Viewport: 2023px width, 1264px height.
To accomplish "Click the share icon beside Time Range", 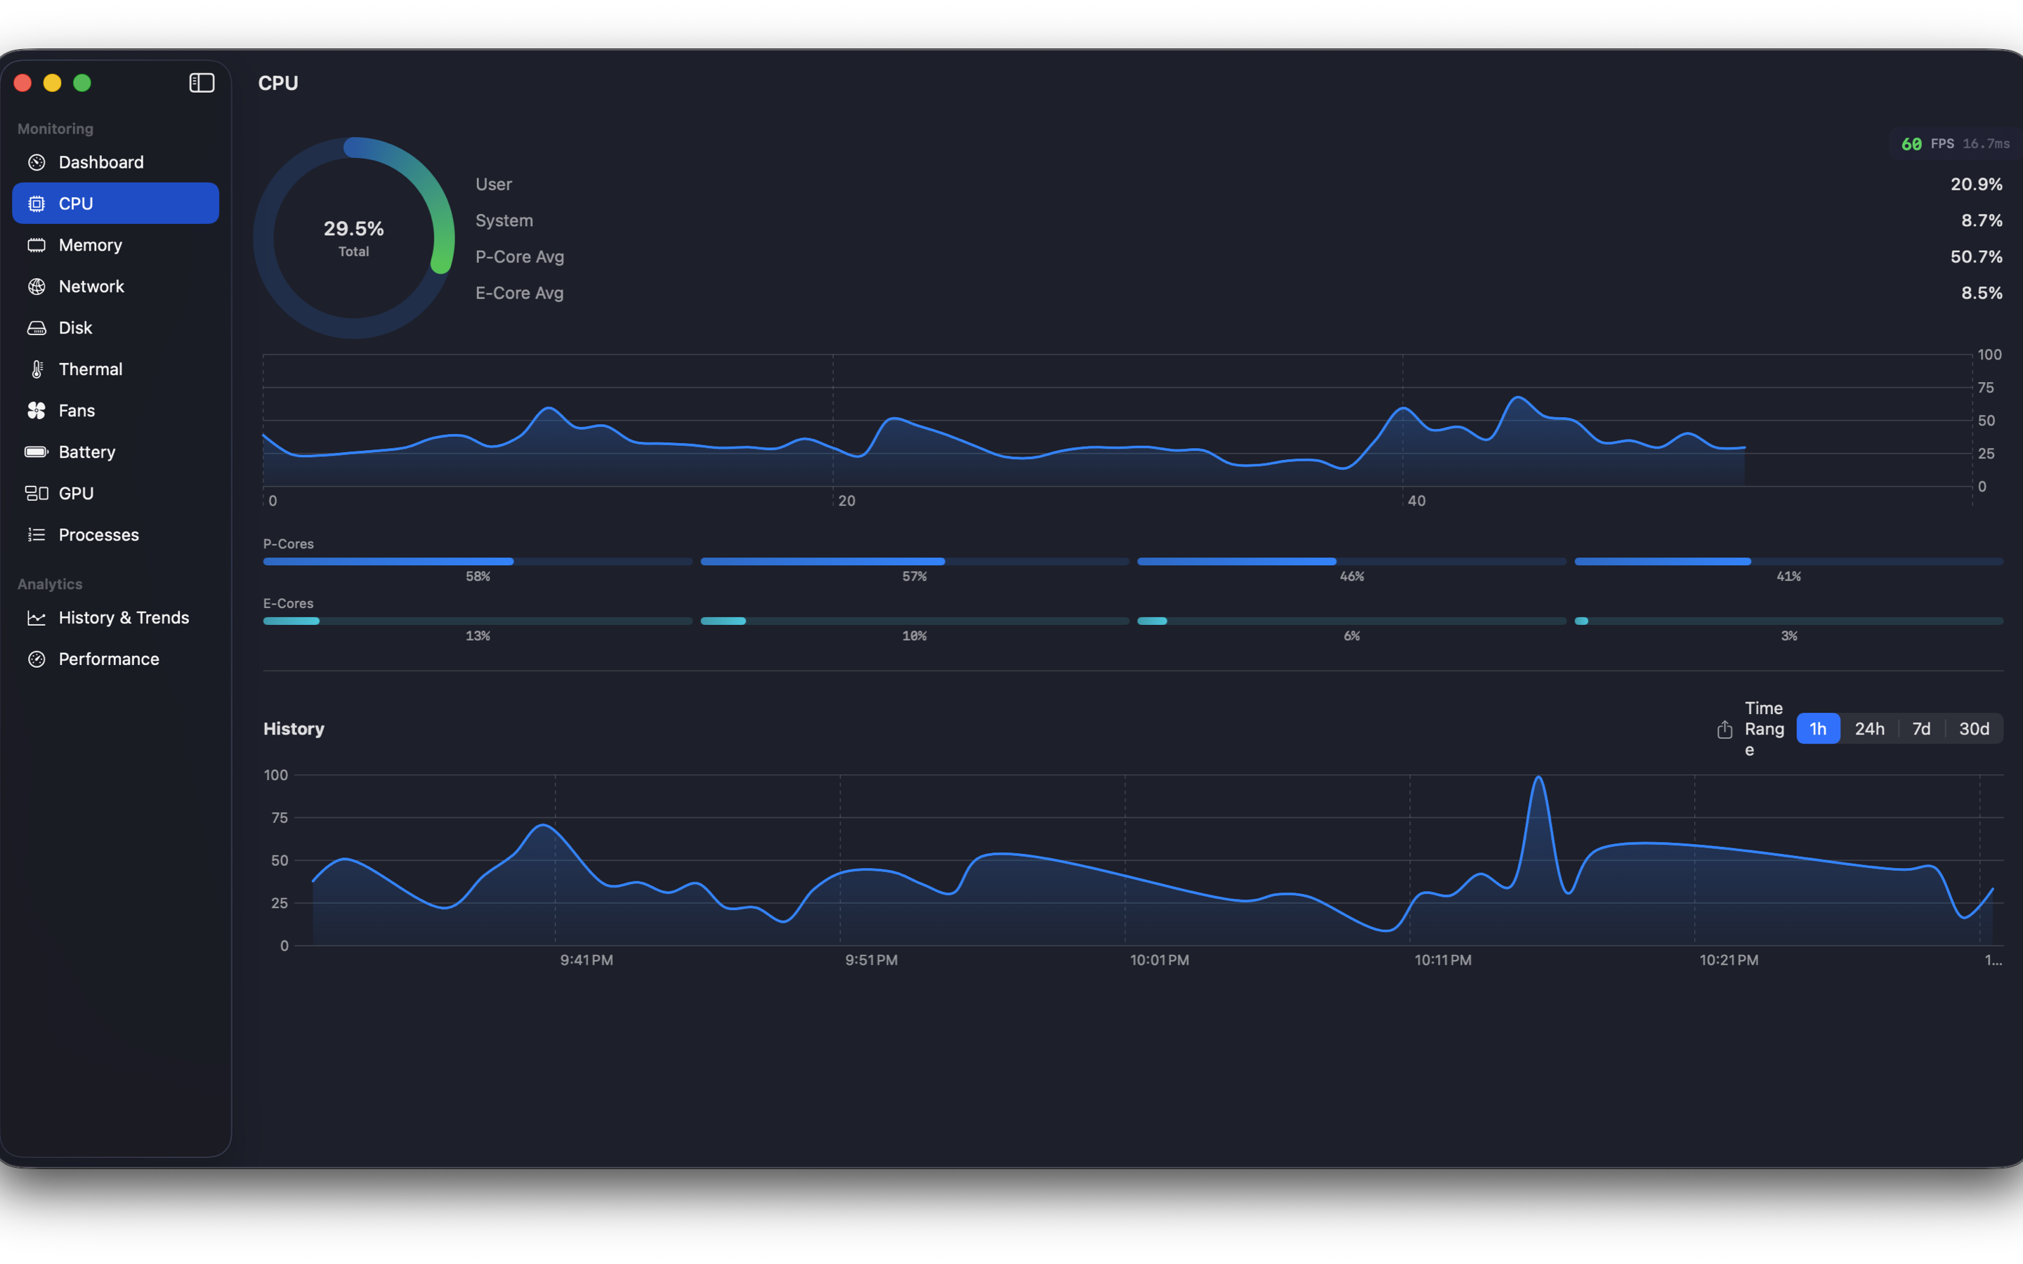I will pyautogui.click(x=1724, y=729).
